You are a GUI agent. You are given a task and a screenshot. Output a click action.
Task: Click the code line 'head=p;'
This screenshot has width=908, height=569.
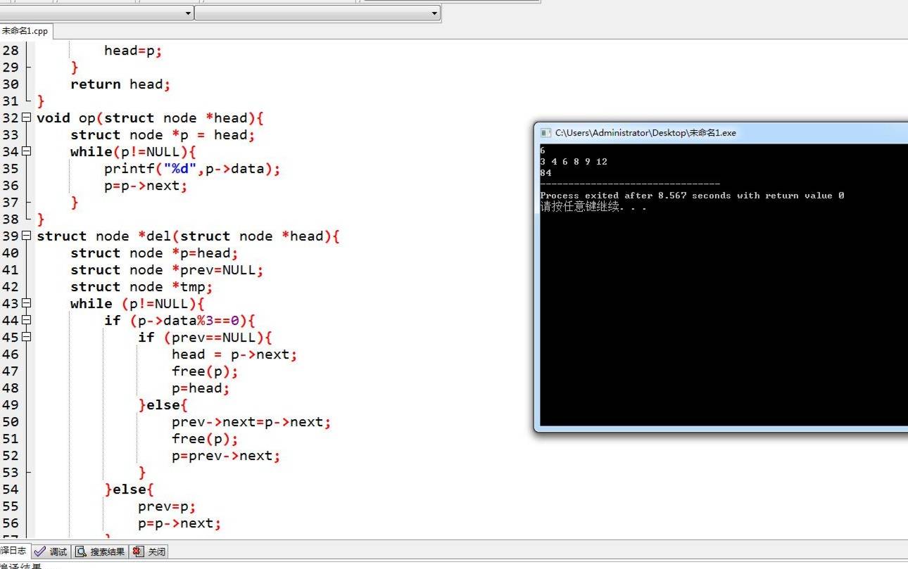pyautogui.click(x=133, y=50)
